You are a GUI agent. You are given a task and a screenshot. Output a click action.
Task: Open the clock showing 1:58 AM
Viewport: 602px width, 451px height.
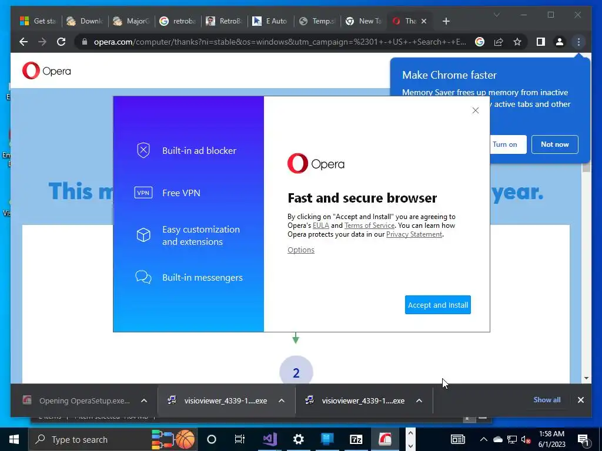tap(551, 439)
